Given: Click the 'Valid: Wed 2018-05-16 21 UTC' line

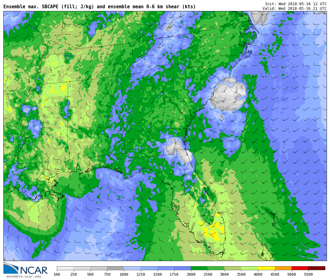Looking at the screenshot, I should [x=295, y=9].
